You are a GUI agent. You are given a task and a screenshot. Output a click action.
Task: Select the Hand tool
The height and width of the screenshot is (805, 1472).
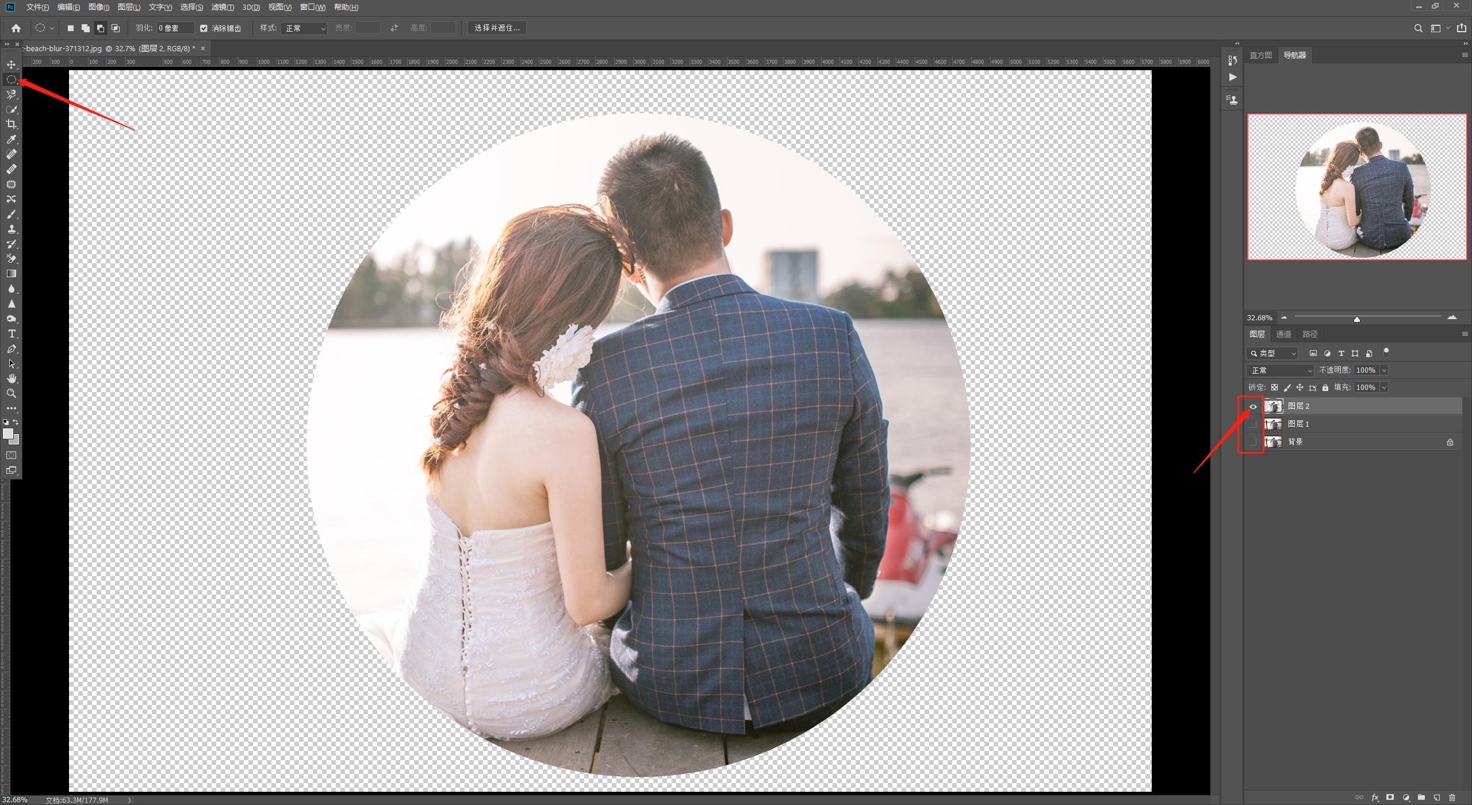(11, 378)
